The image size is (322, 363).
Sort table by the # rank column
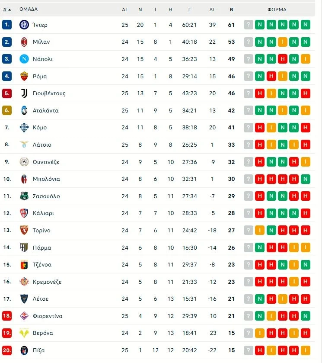point(6,9)
